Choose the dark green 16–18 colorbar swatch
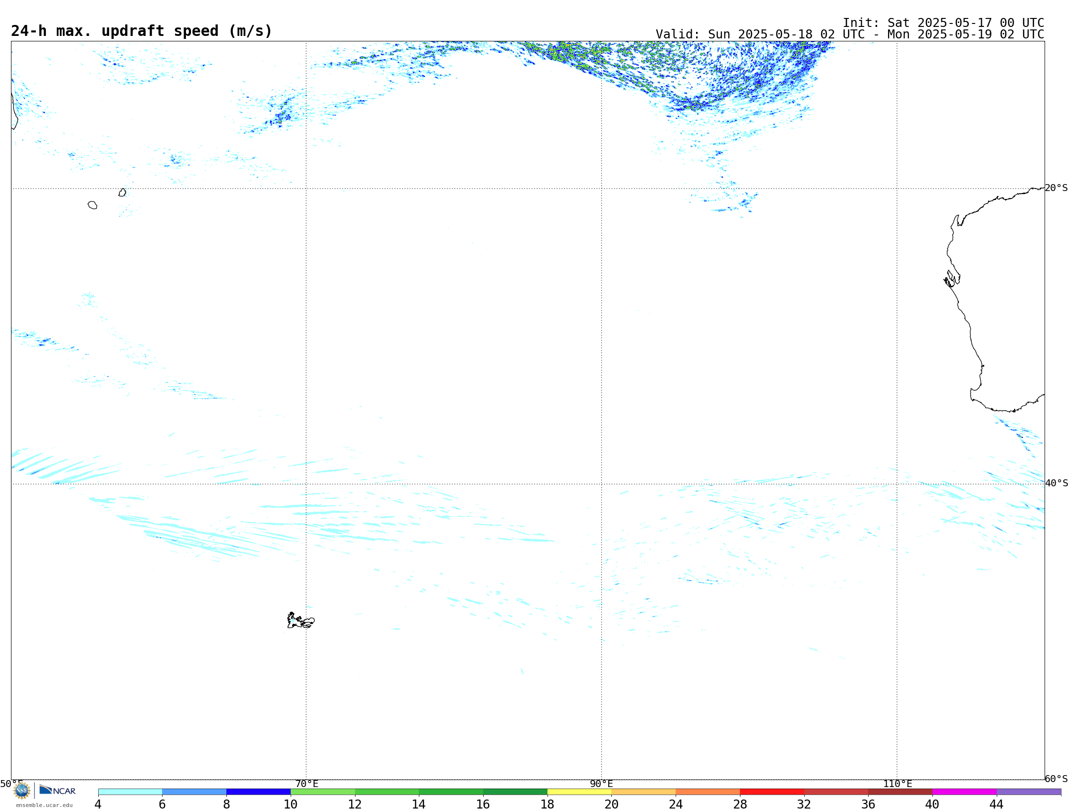Screen dimensions: 1077x811 pyautogui.click(x=516, y=792)
